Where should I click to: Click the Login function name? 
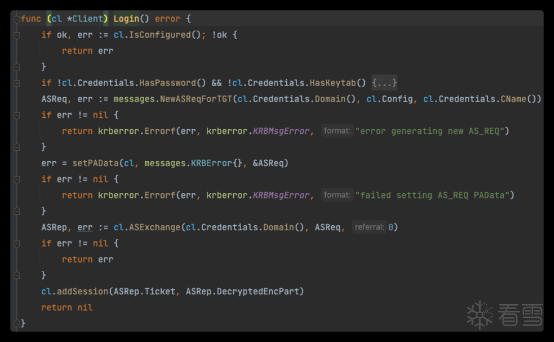(x=126, y=19)
